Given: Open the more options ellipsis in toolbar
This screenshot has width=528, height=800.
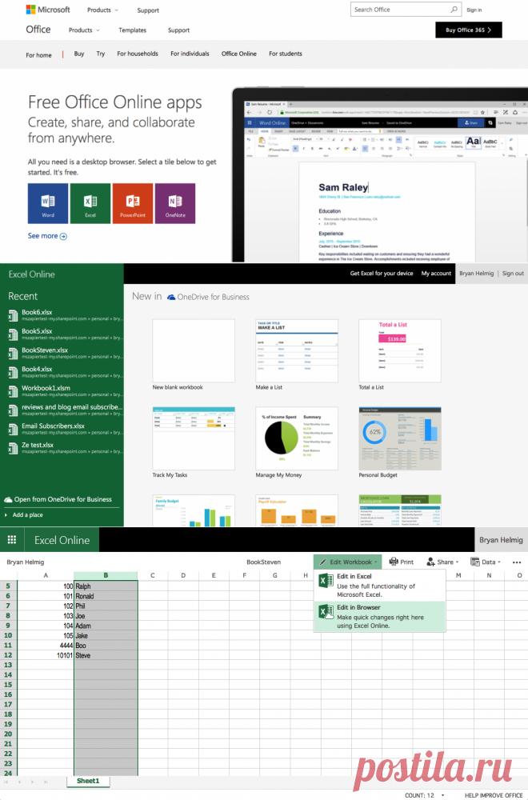Looking at the screenshot, I should (x=516, y=562).
